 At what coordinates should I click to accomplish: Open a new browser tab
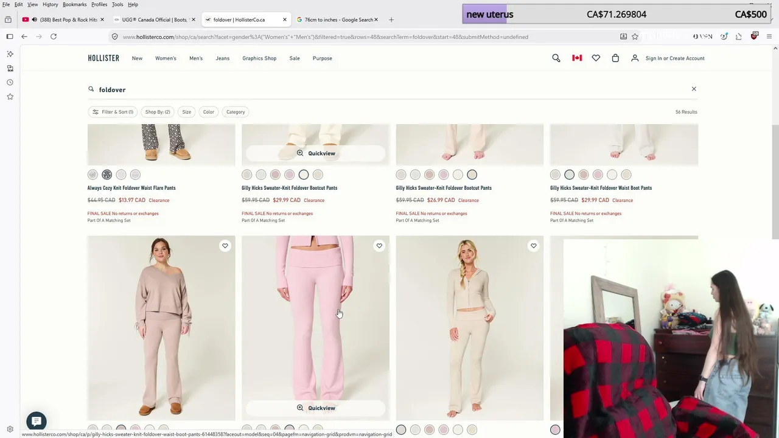[391, 19]
